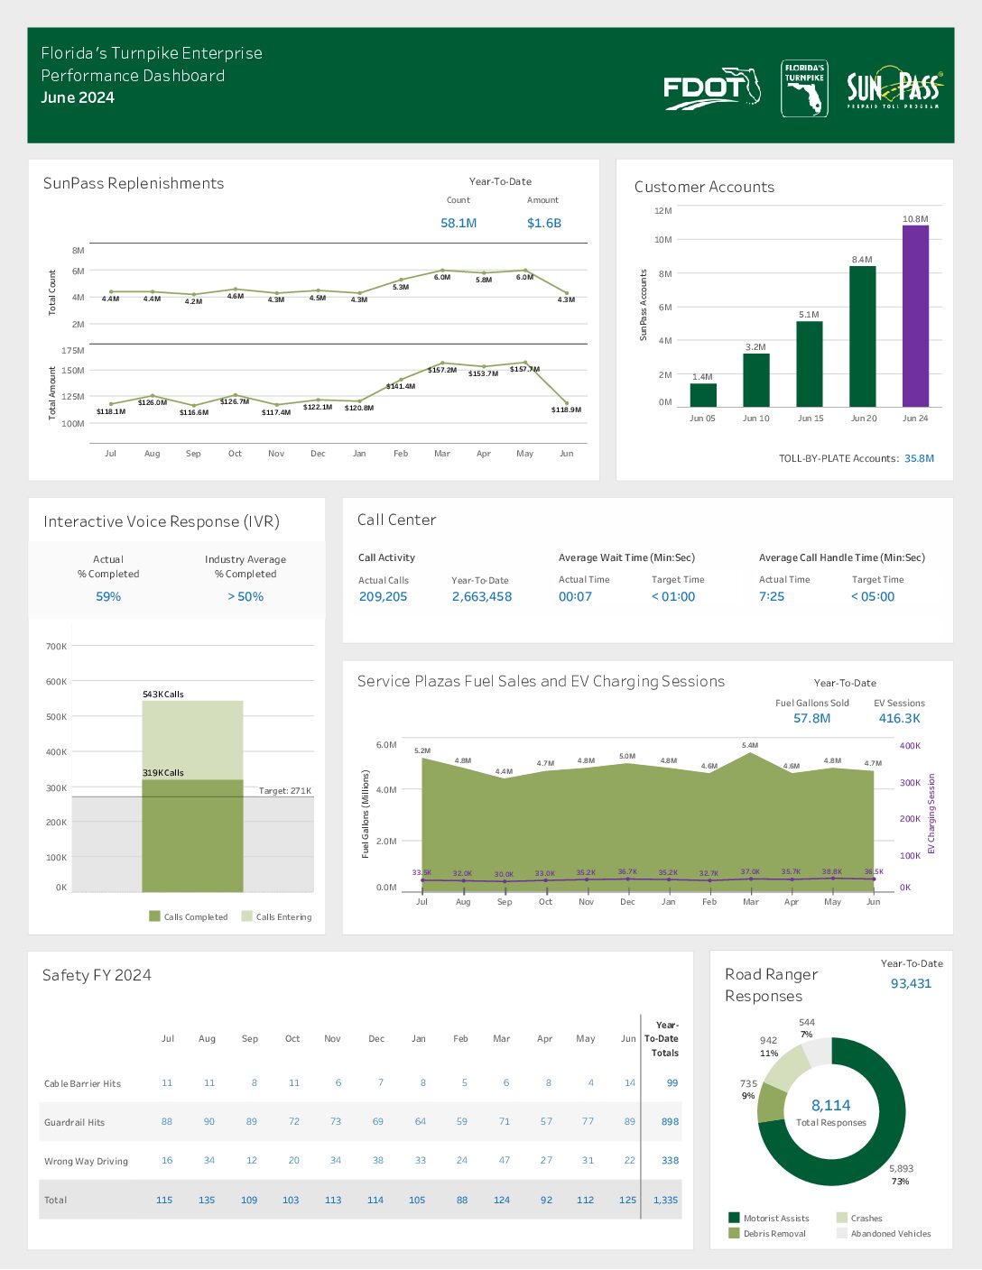Image resolution: width=982 pixels, height=1270 pixels.
Task: Click the "$141.4M" February amount label
Action: [x=401, y=386]
